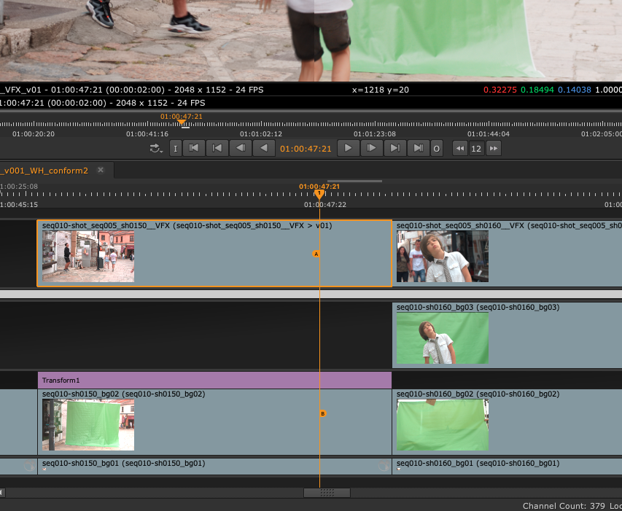The image size is (622, 511).
Task: Decrease the frame skip increment
Action: coord(460,148)
